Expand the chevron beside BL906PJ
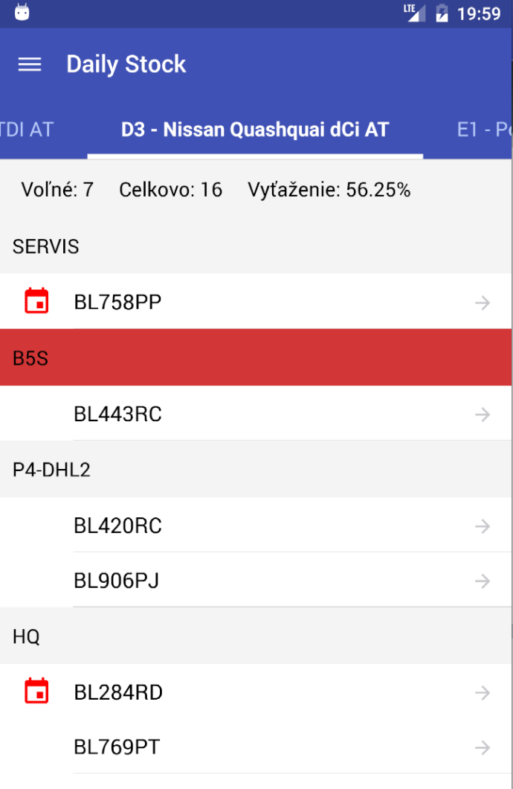 click(x=482, y=581)
